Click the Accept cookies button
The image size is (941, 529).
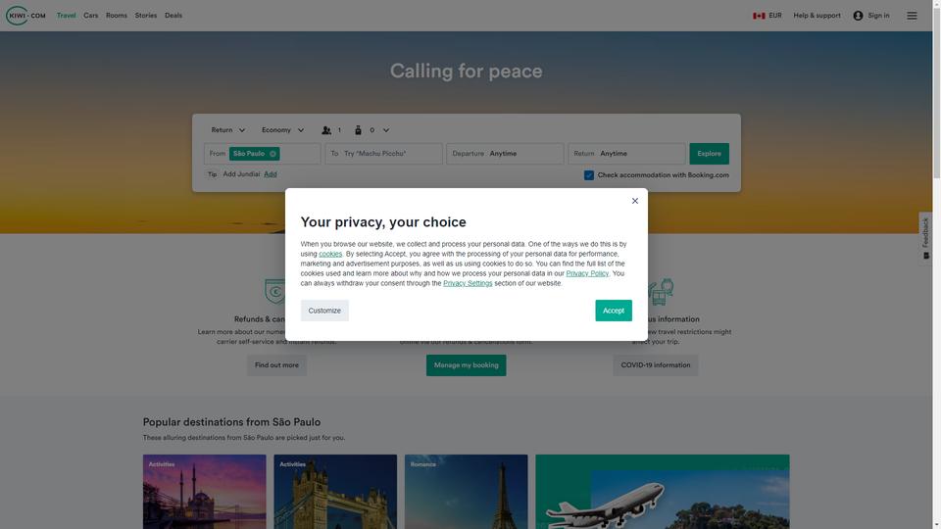tap(614, 311)
